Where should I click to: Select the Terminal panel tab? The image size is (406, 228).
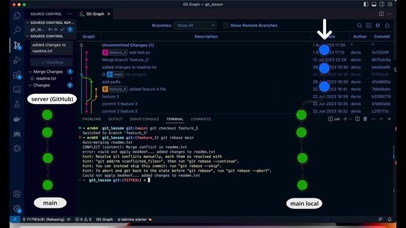pos(175,119)
